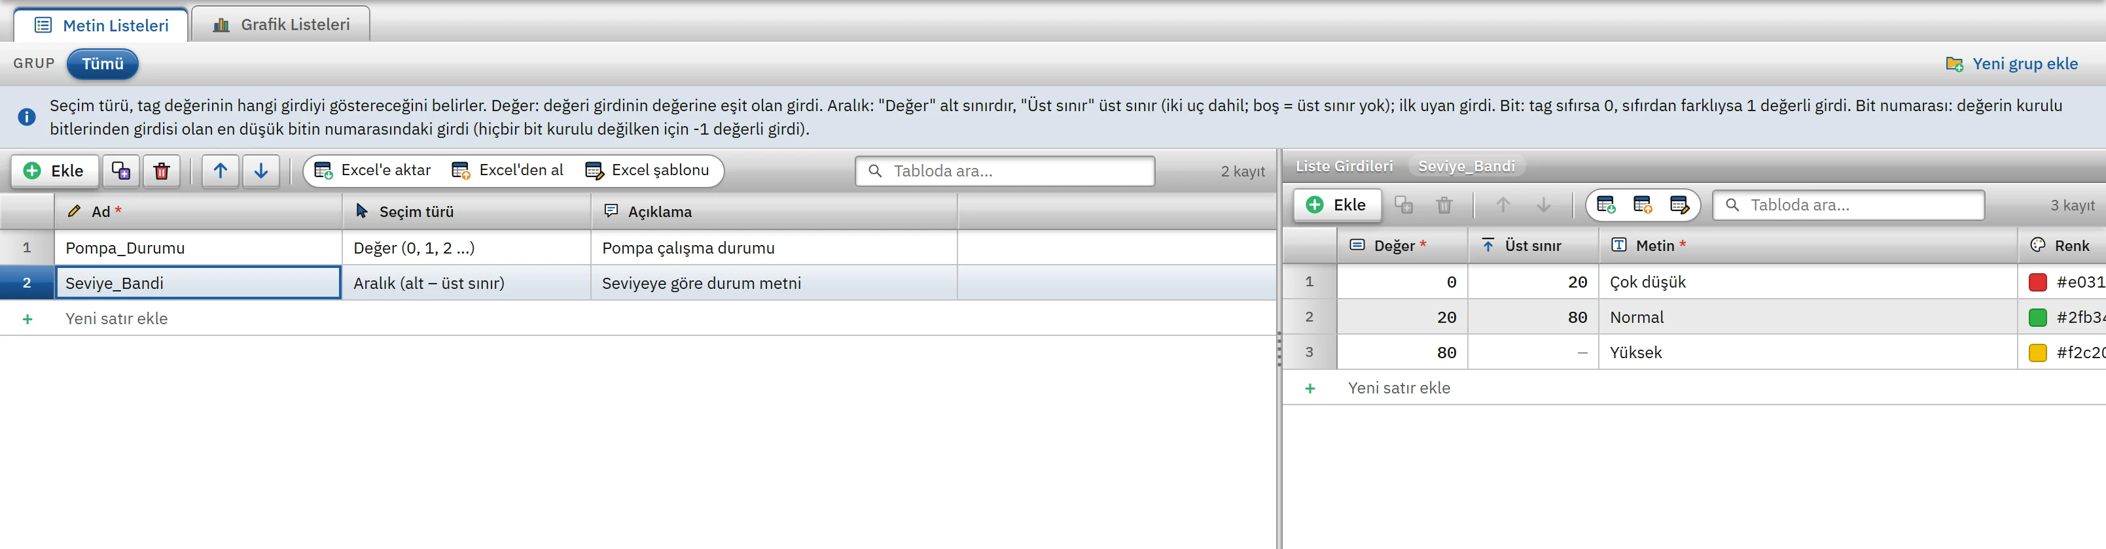The image size is (2106, 549).
Task: Open the Grafik Listeleri tab
Action: (280, 25)
